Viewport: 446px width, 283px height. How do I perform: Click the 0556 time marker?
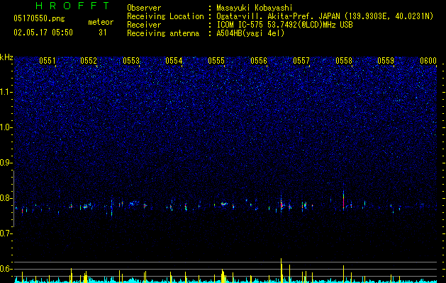click(259, 61)
